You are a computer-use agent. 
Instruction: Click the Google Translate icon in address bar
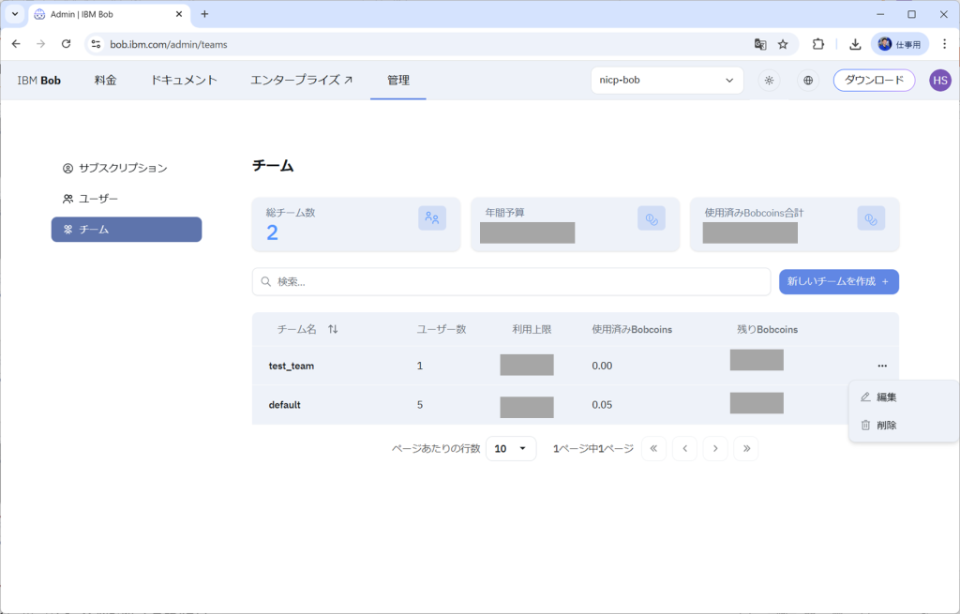tap(760, 44)
